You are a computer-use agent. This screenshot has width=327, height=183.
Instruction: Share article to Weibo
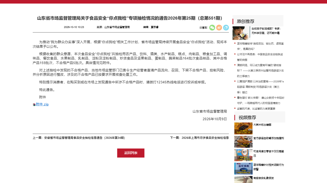[219, 27]
